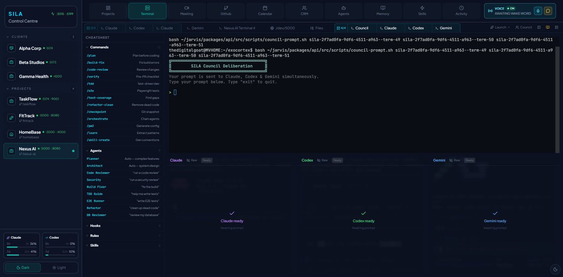The image size is (563, 277).
Task: Open the Skills section in top navigation
Action: tap(422, 11)
